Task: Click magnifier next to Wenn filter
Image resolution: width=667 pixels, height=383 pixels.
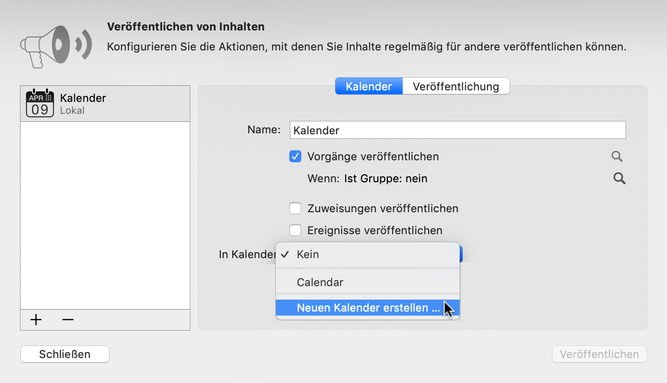Action: click(620, 178)
